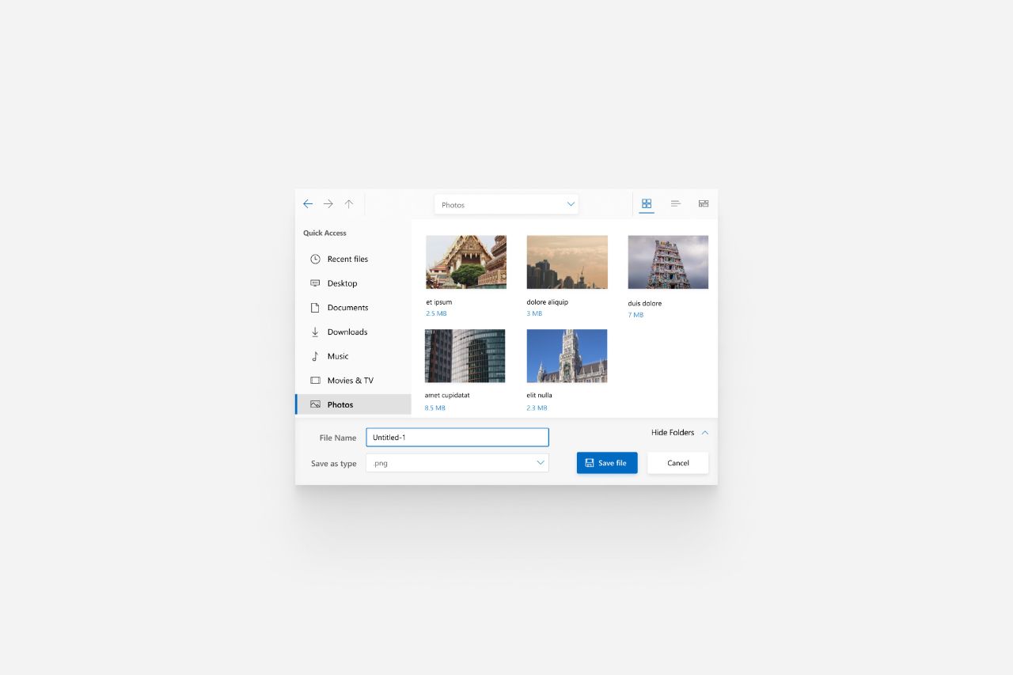This screenshot has width=1013, height=675.
Task: Click the Recent files clock icon
Action: 315,259
